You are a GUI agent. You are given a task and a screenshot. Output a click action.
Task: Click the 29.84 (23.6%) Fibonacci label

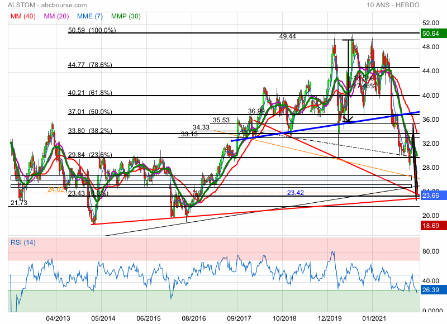90,155
